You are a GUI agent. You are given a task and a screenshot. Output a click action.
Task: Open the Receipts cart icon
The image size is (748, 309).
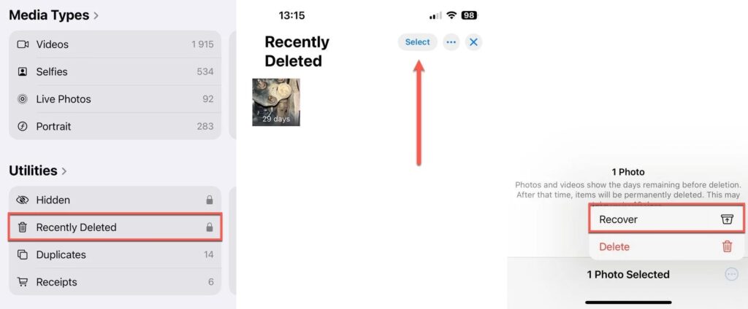[x=23, y=282]
